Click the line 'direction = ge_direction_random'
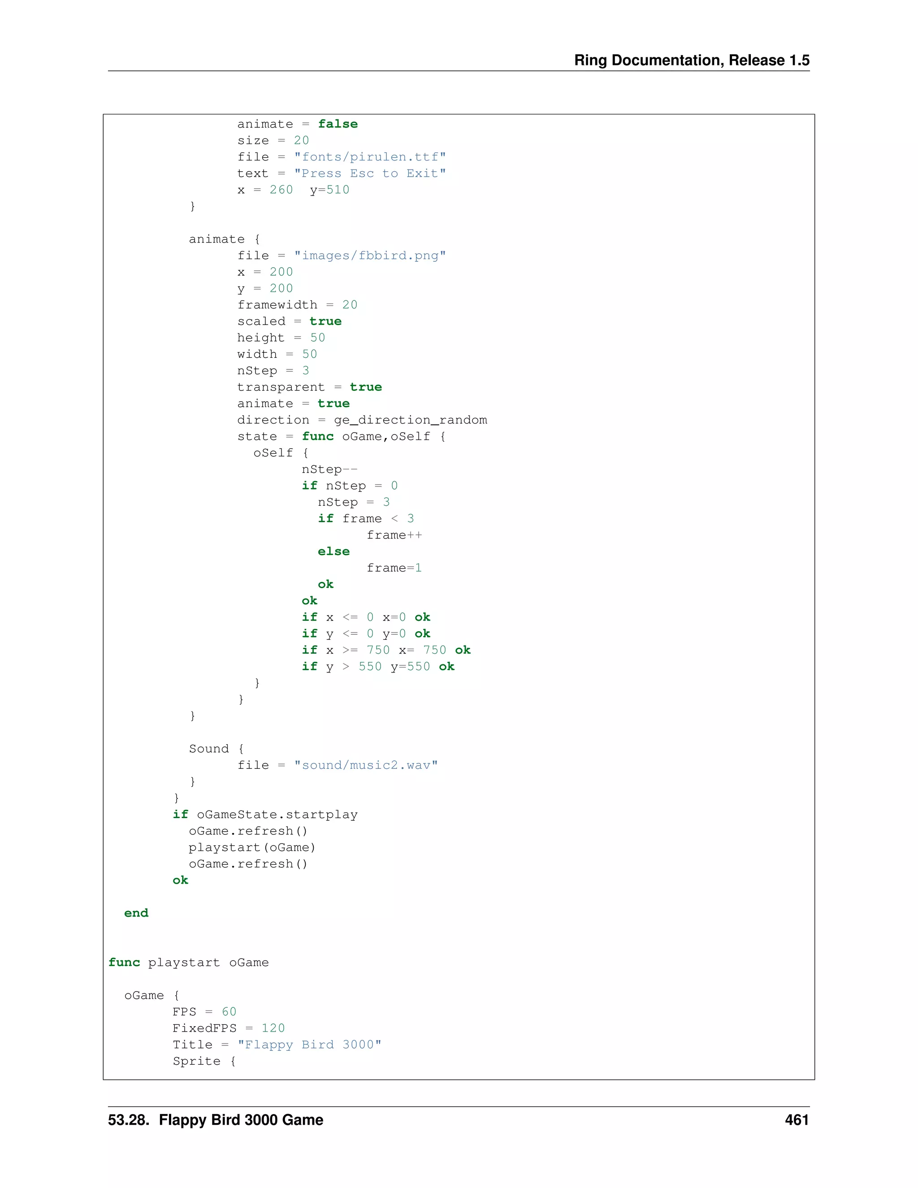 tap(362, 420)
